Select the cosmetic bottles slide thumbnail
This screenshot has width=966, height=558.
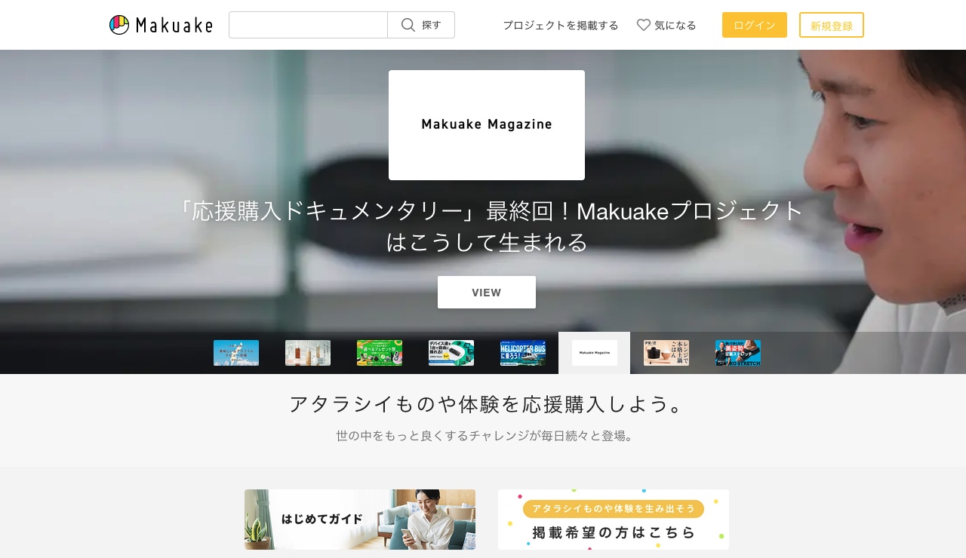tap(308, 353)
